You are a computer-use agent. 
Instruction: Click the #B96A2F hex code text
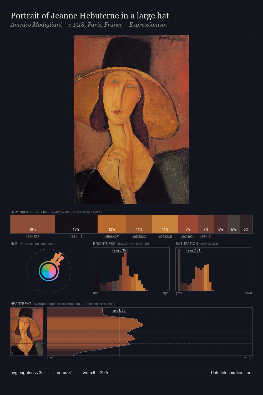112,237
